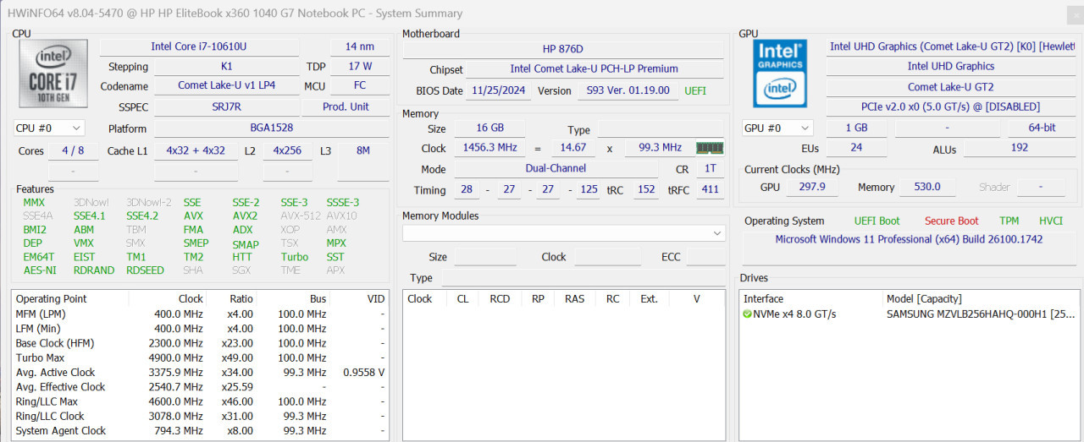Click the Base Clock (HFM) row
Image resolution: width=1084 pixels, height=442 pixels.
tap(200, 343)
